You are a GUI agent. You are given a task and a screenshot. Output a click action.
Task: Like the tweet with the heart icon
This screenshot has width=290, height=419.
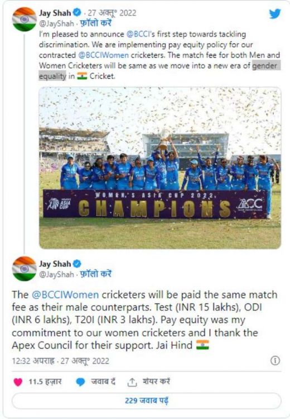click(18, 382)
